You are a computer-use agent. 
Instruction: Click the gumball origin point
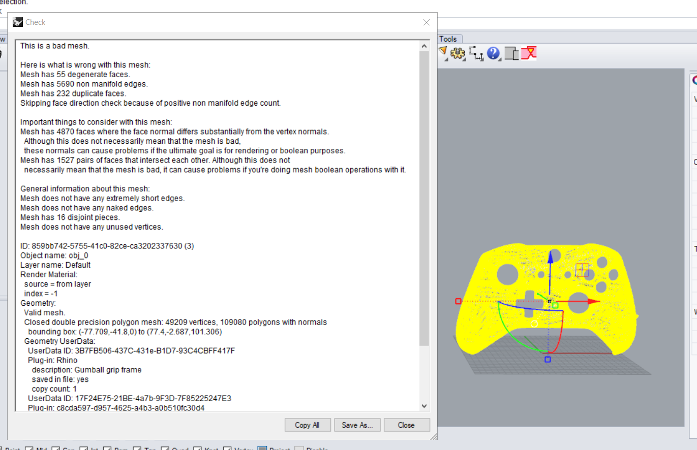pyautogui.click(x=549, y=301)
